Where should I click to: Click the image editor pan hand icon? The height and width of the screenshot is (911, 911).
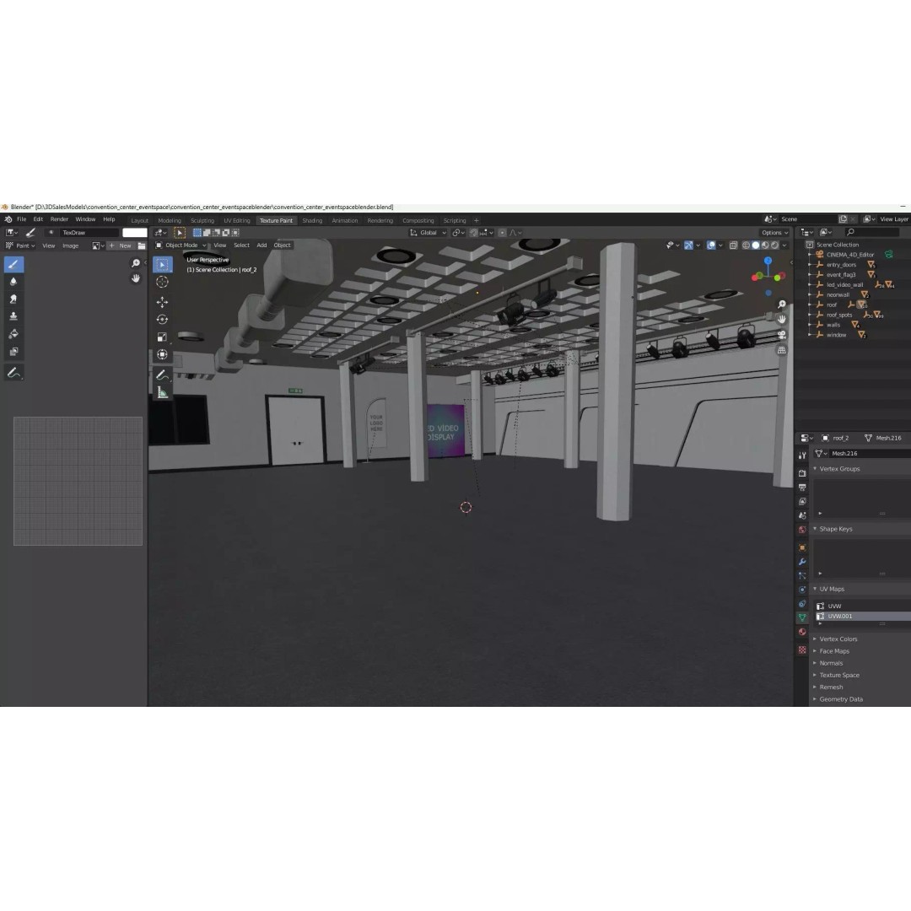coord(135,278)
